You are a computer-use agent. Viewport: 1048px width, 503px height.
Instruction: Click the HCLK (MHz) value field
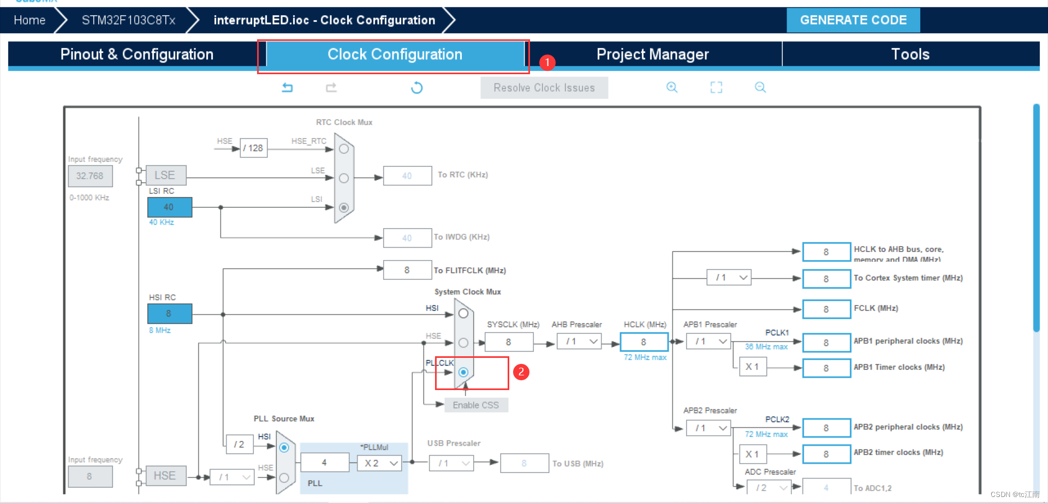644,342
